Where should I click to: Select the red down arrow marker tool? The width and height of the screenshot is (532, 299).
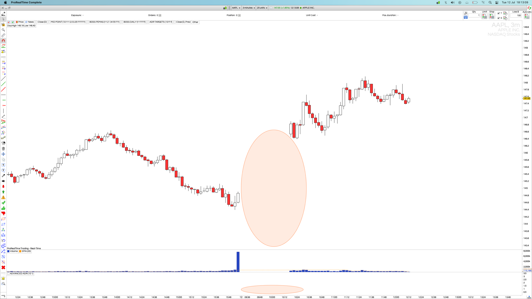(3, 186)
